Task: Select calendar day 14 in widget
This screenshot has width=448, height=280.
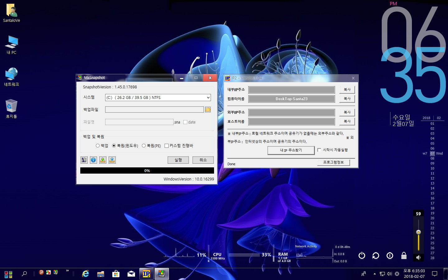Action: point(432,188)
